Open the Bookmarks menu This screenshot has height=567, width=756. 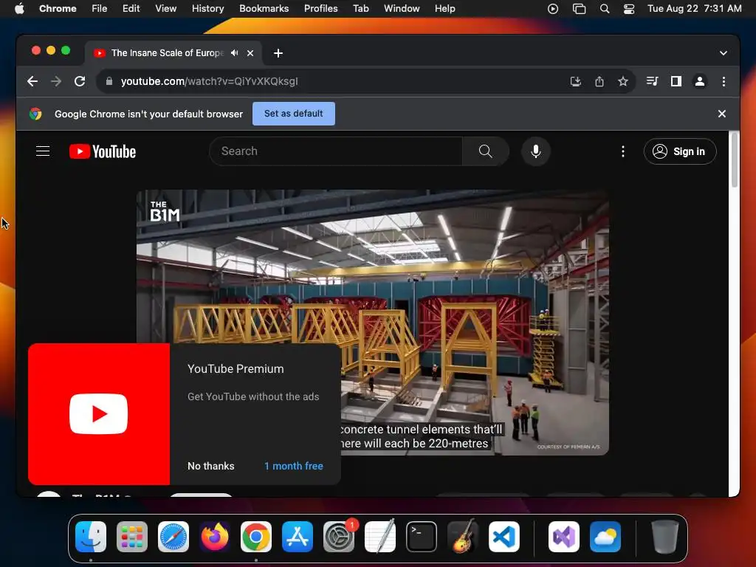pos(264,9)
